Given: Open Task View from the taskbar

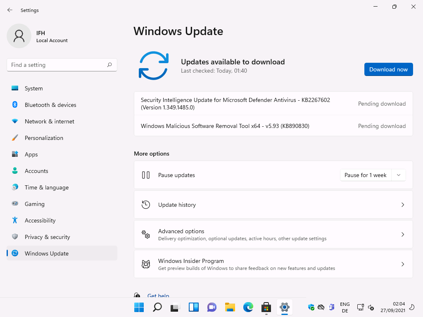Looking at the screenshot, I should (x=175, y=307).
